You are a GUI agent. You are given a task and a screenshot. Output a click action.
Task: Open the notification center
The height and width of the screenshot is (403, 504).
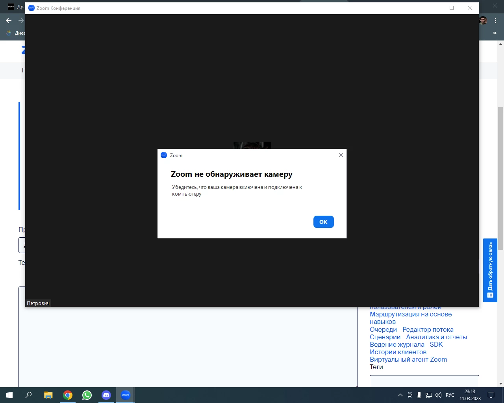pos(491,395)
